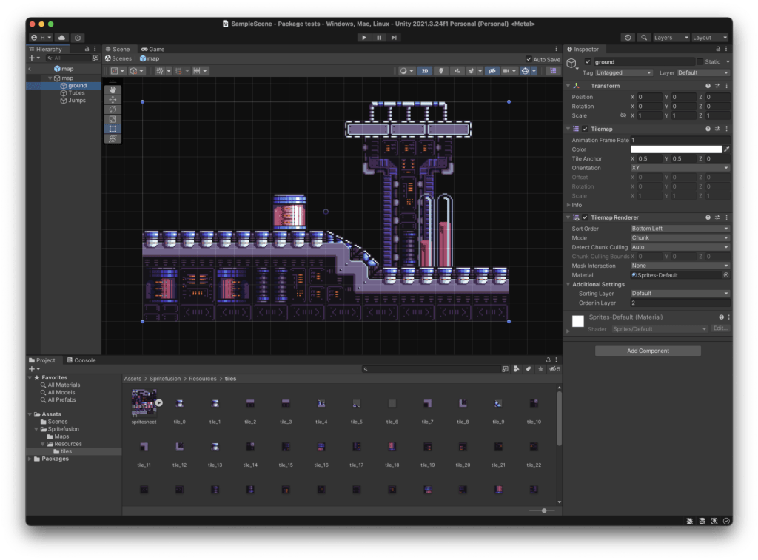Pick color with the eyedropper icon
Image resolution: width=758 pixels, height=560 pixels.
(727, 149)
